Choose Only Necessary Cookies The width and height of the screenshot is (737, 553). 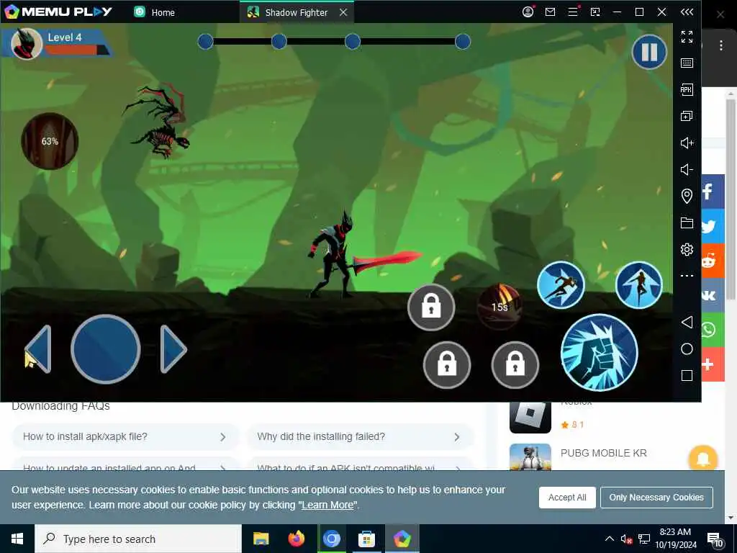point(656,498)
